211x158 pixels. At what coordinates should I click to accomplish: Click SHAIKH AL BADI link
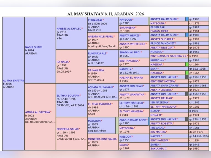[x=130, y=52]
